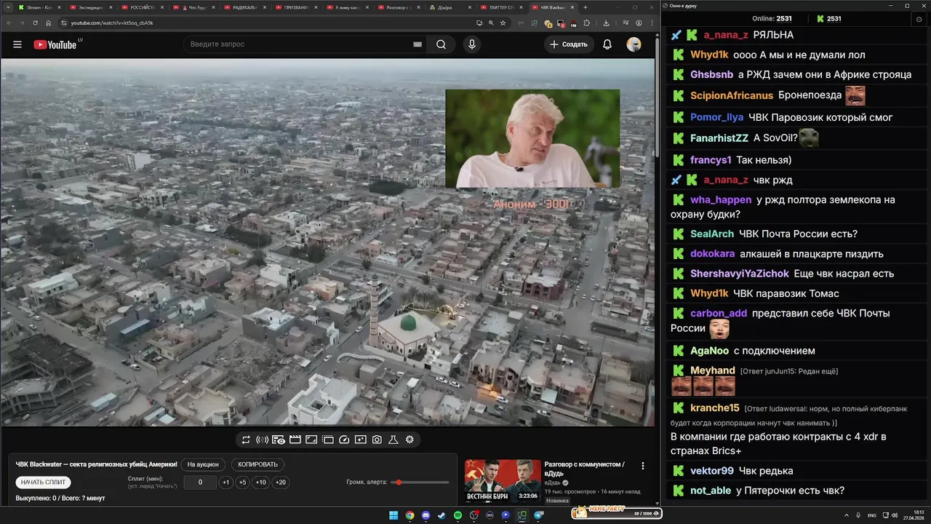This screenshot has width=931, height=524.
Task: Open browser home page
Action: [x=48, y=23]
